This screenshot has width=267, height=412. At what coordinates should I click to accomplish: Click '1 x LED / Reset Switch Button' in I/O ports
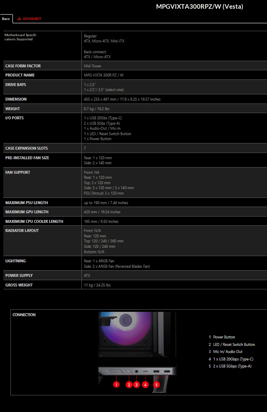tap(108, 134)
